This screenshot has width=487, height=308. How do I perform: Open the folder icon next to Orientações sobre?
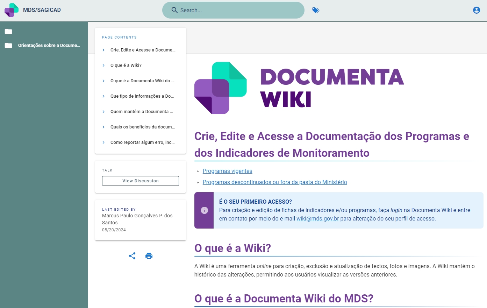pos(8,45)
